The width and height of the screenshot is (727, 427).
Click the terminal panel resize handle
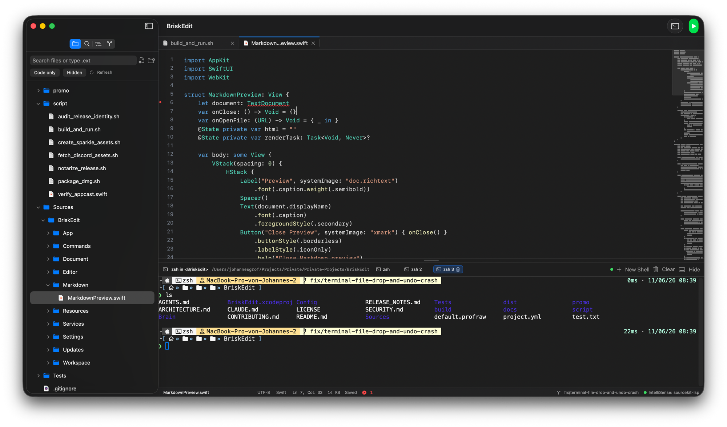pos(431,260)
